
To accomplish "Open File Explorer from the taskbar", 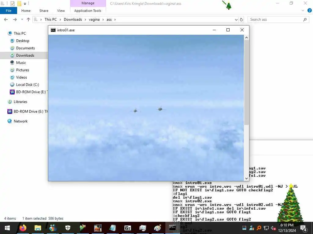I will pyautogui.click(x=38, y=228).
